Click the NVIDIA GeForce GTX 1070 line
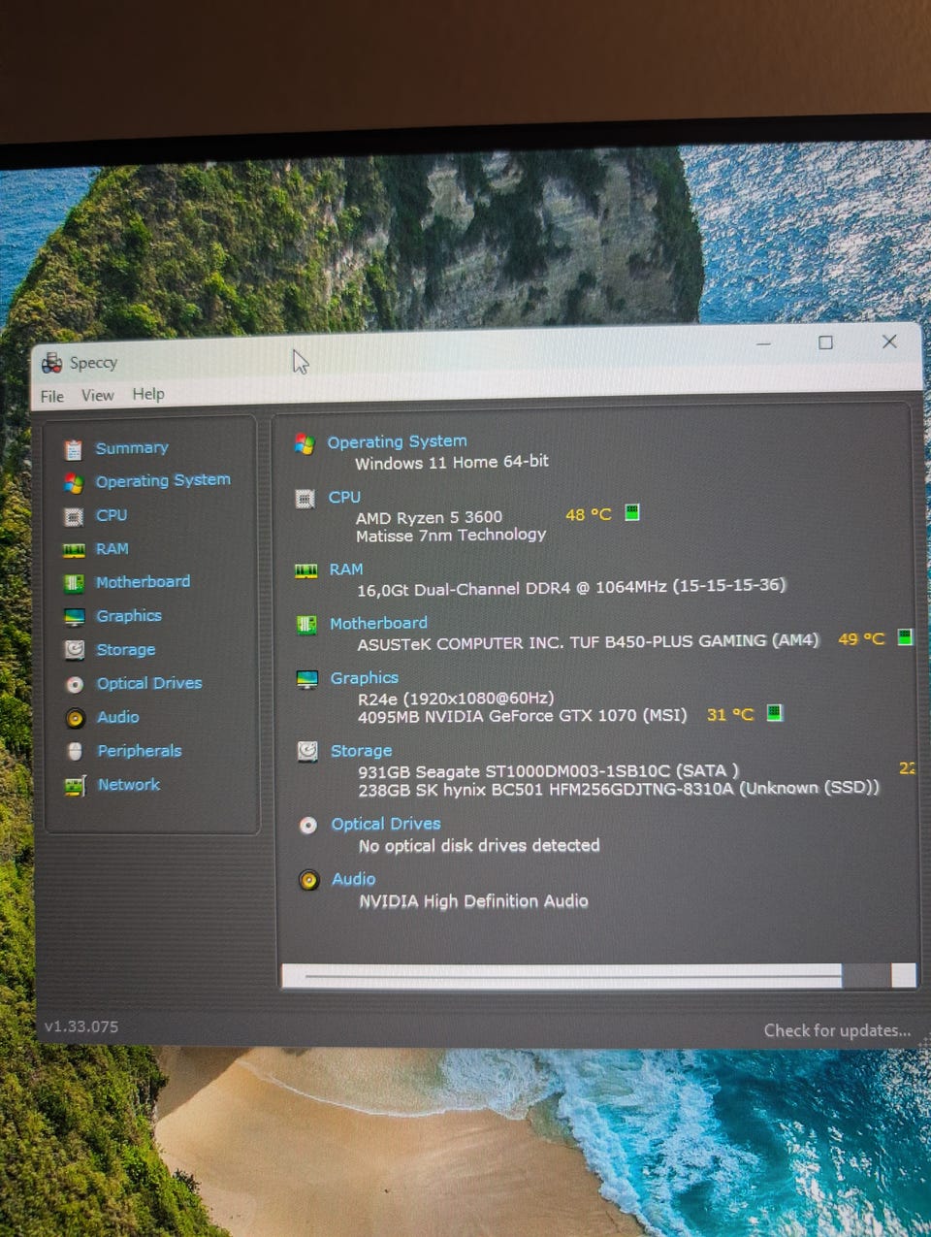 click(522, 716)
